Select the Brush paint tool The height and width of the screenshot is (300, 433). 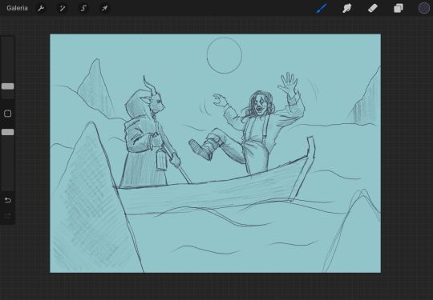coord(322,8)
